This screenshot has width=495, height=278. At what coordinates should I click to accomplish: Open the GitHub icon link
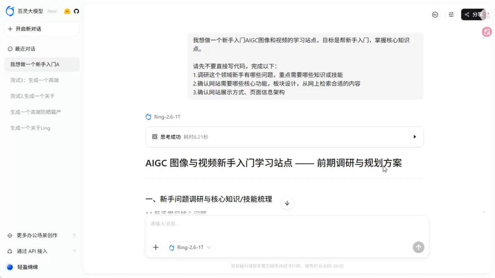tap(76, 12)
